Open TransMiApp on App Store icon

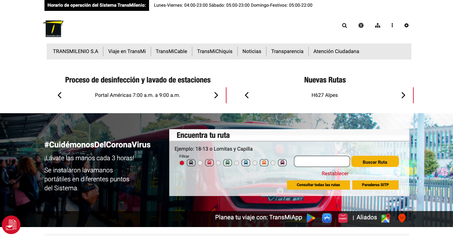click(327, 218)
